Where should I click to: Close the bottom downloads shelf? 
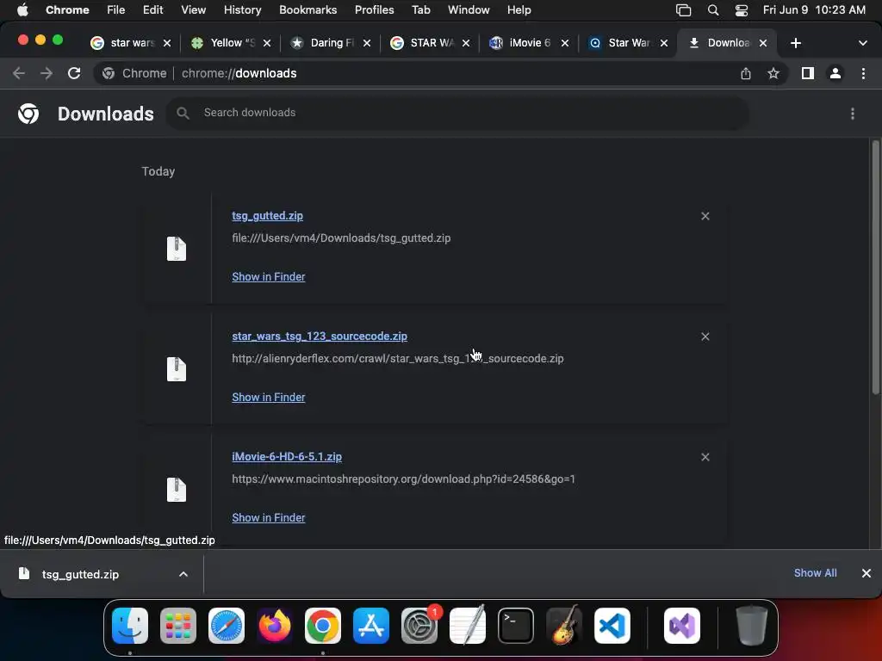866,572
